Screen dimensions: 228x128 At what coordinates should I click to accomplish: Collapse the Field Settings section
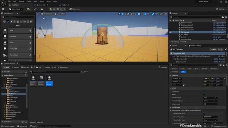click(170, 107)
